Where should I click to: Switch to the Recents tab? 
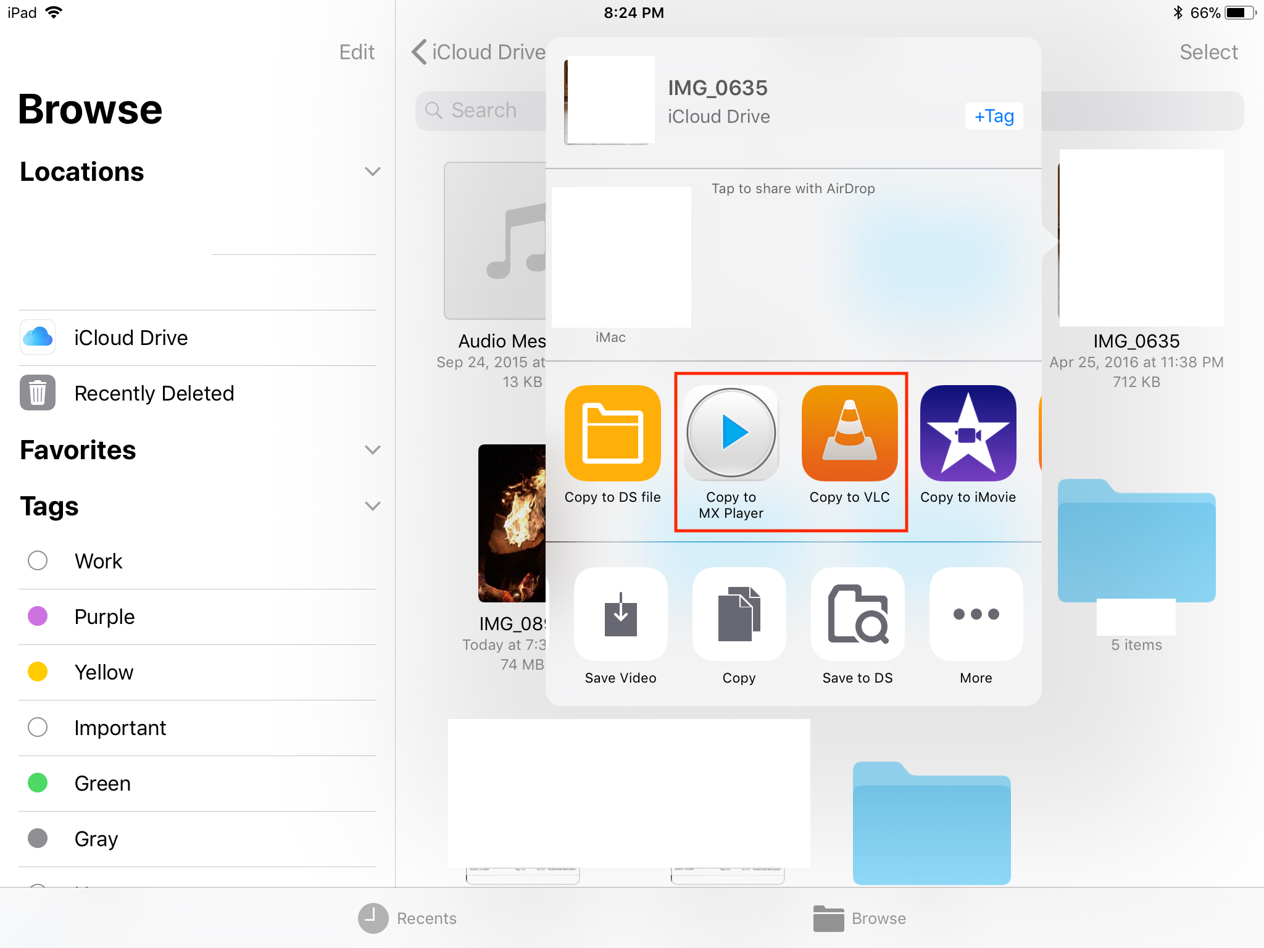(407, 918)
